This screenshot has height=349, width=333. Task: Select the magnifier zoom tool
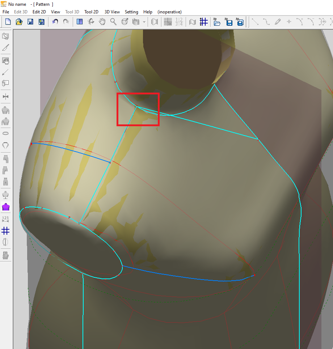coord(113,22)
